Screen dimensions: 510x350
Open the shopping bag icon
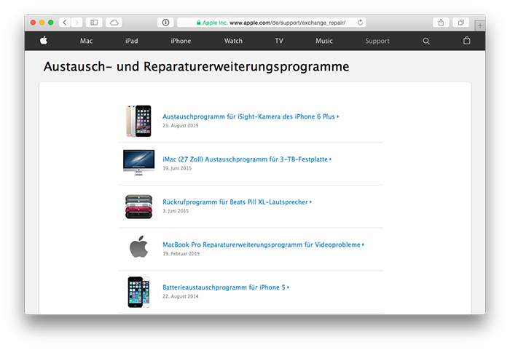(x=466, y=41)
